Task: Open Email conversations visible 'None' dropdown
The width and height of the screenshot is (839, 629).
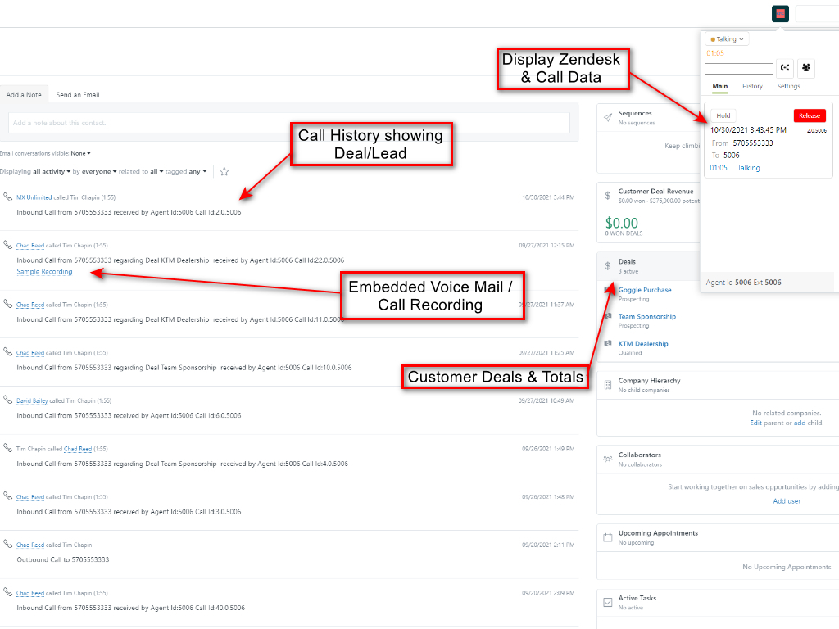Action: tap(80, 153)
